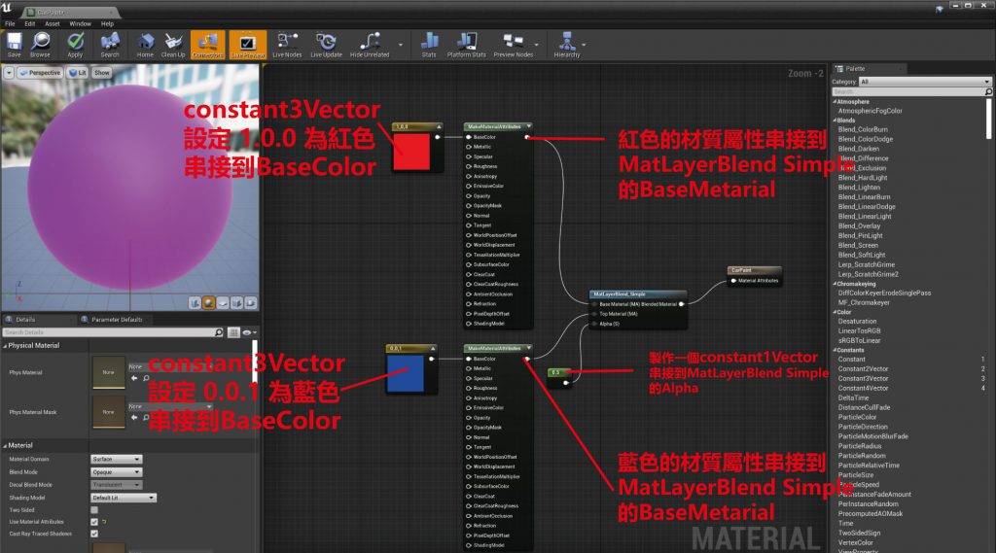Image resolution: width=996 pixels, height=553 pixels.
Task: Open the Shading Model dropdown
Action: [x=123, y=497]
